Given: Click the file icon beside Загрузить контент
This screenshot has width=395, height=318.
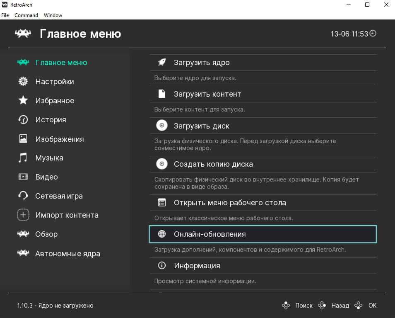Looking at the screenshot, I should (162, 94).
